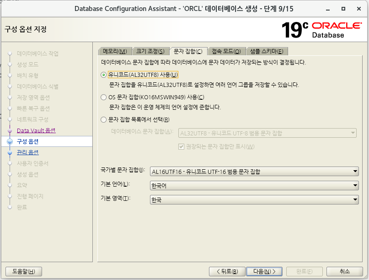
Task: Click the 사용자 인증서 step label
Action: [x=32, y=163]
